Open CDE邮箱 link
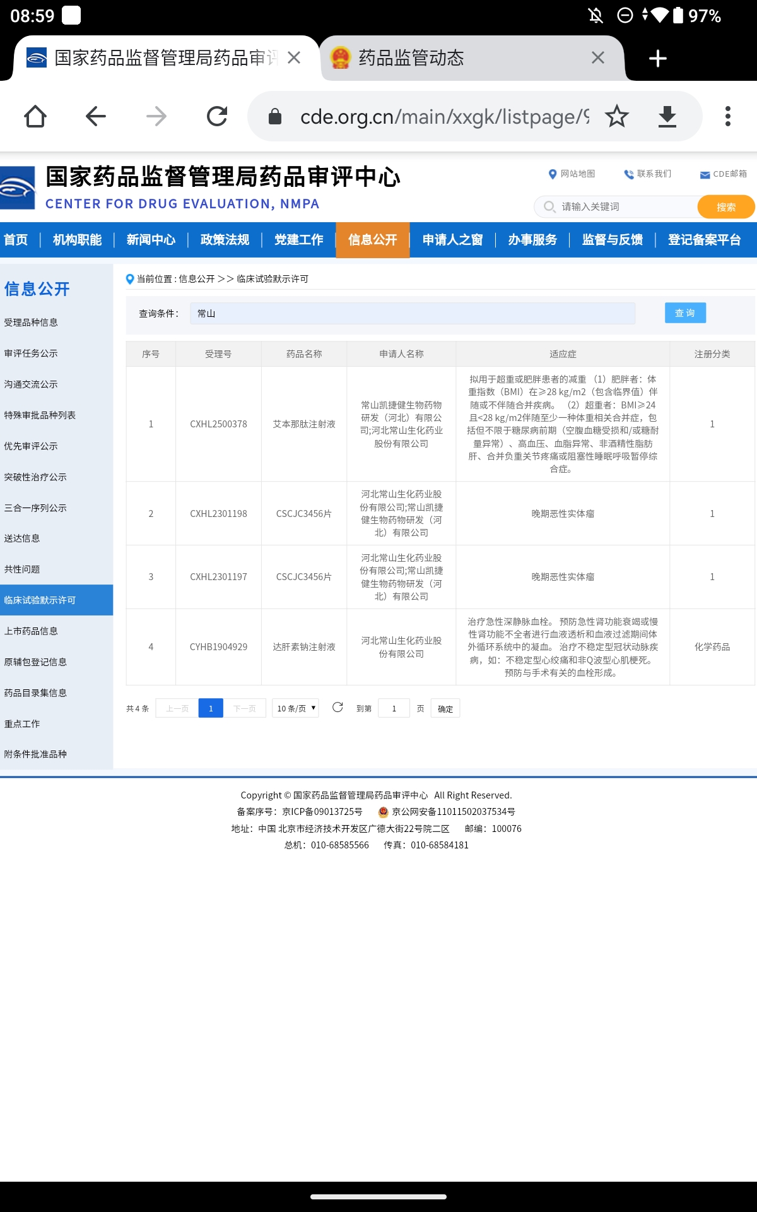The height and width of the screenshot is (1212, 757). tap(724, 174)
